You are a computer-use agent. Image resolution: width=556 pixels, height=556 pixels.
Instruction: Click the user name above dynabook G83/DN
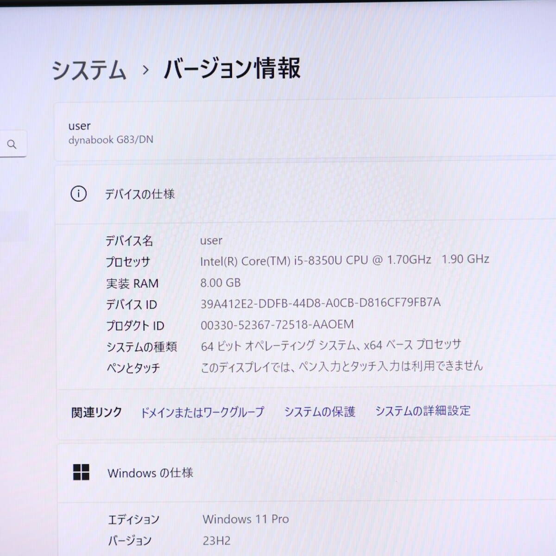[x=79, y=126]
